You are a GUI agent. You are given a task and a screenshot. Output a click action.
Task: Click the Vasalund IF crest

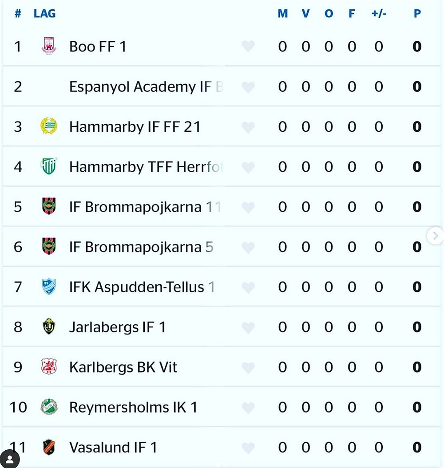(x=49, y=447)
